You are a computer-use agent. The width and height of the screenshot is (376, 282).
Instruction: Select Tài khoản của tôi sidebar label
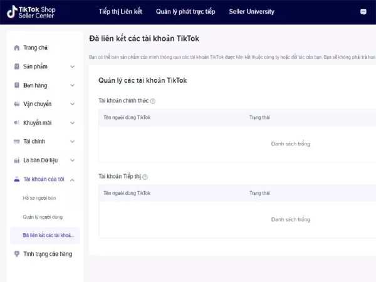(x=44, y=179)
